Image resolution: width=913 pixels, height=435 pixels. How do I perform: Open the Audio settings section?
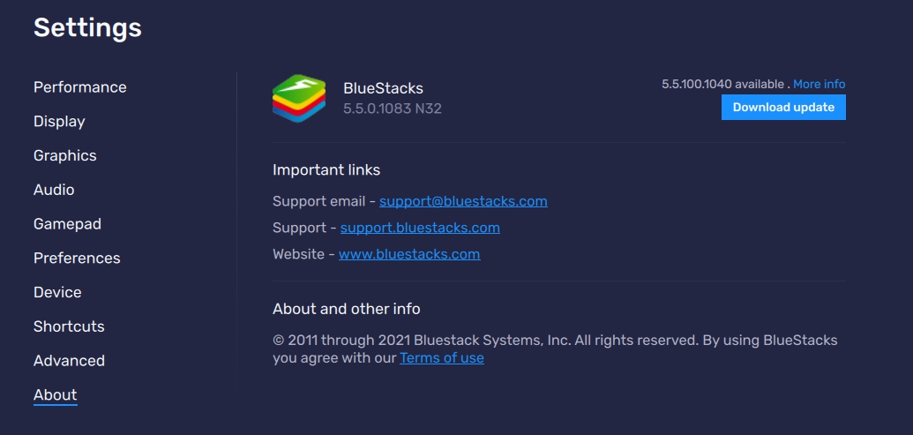click(x=54, y=190)
